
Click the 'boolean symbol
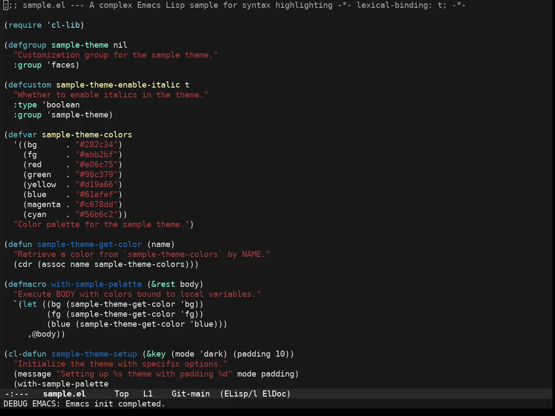pyautogui.click(x=61, y=104)
